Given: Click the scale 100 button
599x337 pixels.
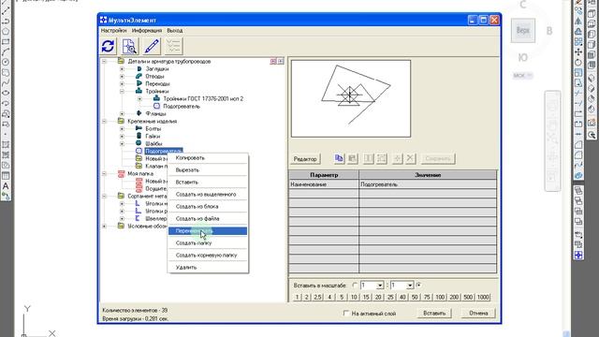Looking at the screenshot, I should (x=440, y=297).
